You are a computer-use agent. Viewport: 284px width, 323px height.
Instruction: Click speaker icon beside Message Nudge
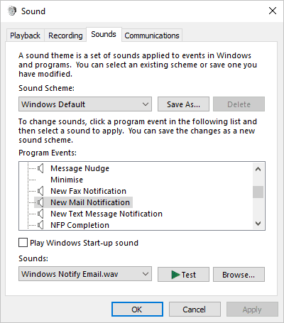pyautogui.click(x=40, y=168)
